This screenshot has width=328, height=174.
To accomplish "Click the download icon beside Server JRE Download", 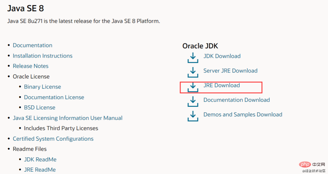I will click(193, 72).
